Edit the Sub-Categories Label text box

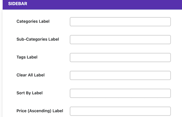pos(120,40)
